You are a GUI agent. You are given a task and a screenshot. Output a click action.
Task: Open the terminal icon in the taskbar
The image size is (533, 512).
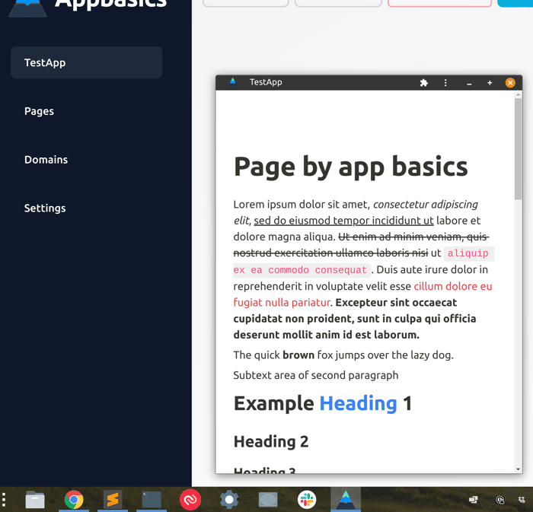click(x=152, y=499)
